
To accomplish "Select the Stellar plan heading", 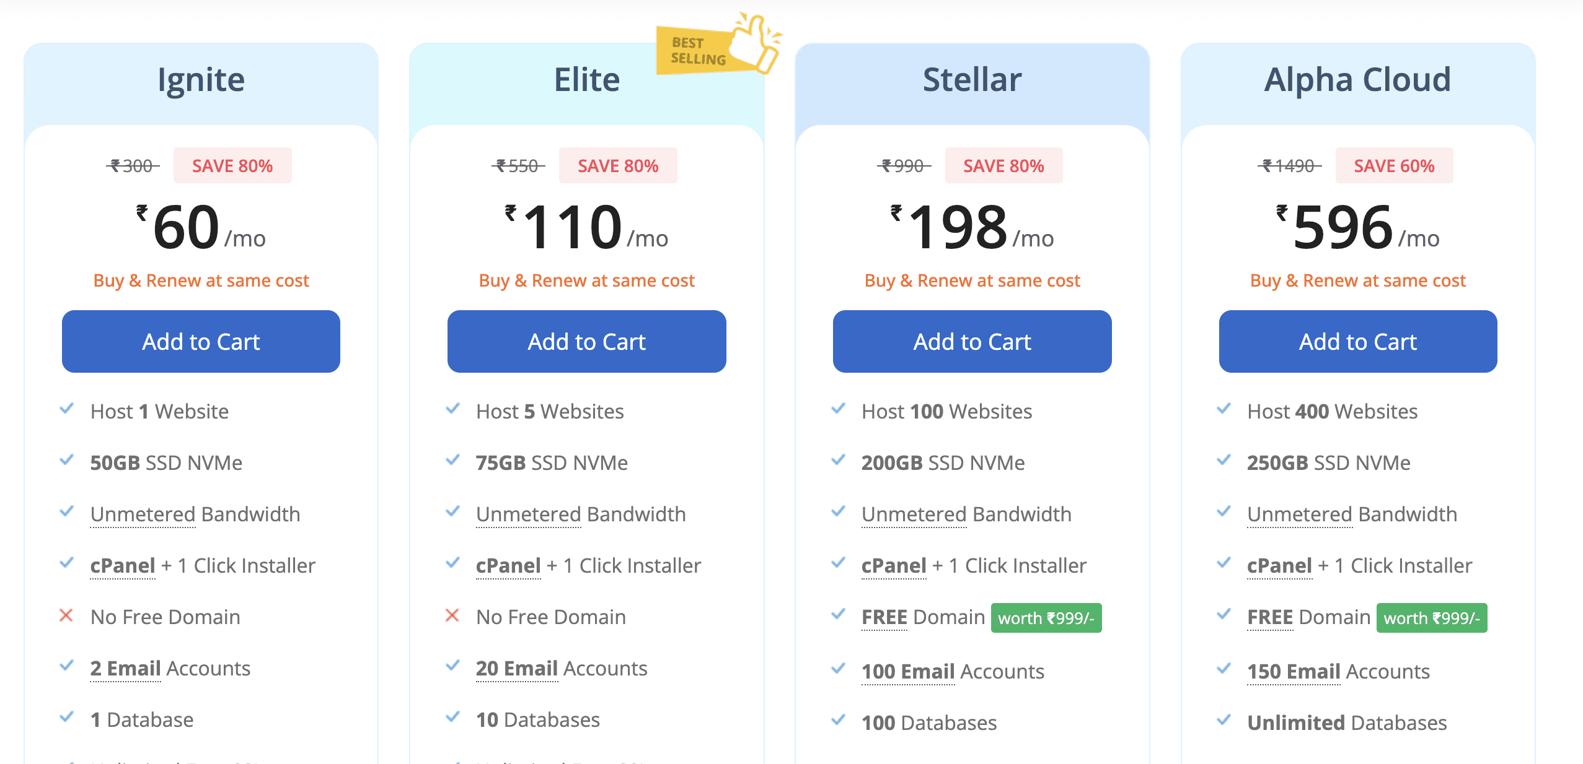I will (972, 79).
